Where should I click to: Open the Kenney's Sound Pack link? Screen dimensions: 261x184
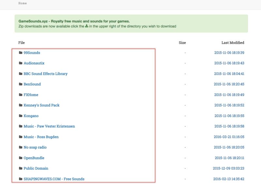[x=41, y=105]
